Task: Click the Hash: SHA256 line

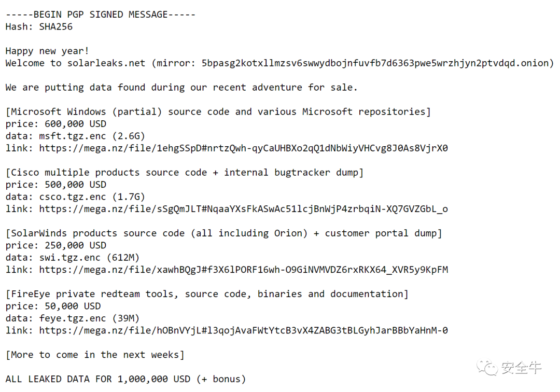Action: pos(39,27)
